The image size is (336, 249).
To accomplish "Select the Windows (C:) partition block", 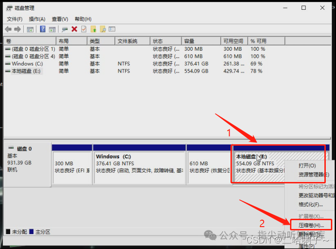I will click(139, 164).
